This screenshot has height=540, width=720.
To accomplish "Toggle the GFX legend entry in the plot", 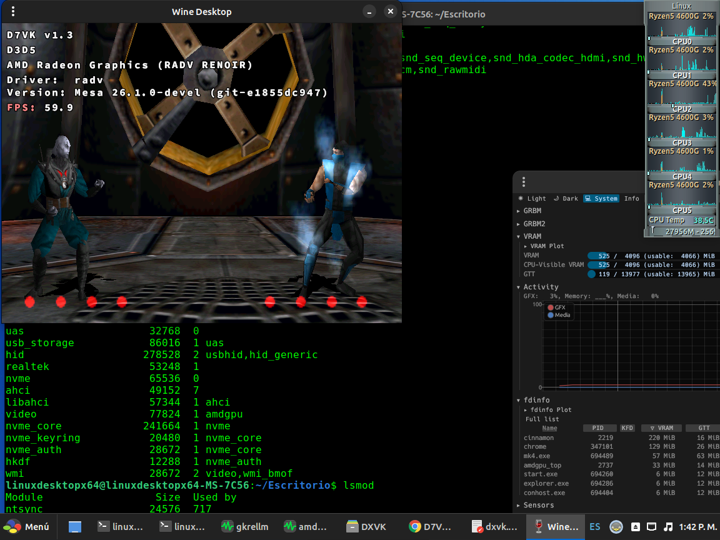I will tap(556, 307).
